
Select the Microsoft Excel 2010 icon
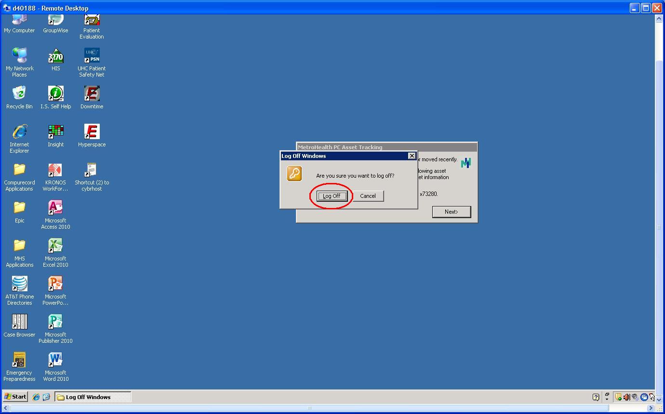pos(55,246)
